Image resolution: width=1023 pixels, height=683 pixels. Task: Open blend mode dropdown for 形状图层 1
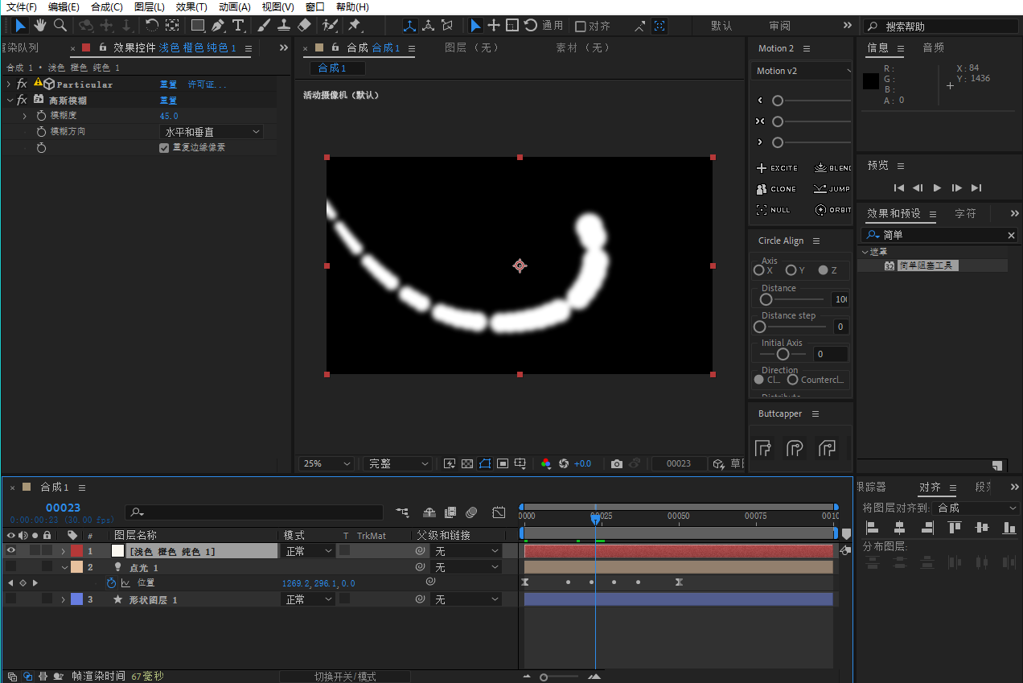pos(309,599)
